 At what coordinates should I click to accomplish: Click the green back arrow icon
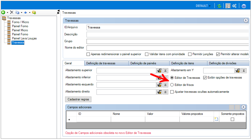tap(3, 12)
